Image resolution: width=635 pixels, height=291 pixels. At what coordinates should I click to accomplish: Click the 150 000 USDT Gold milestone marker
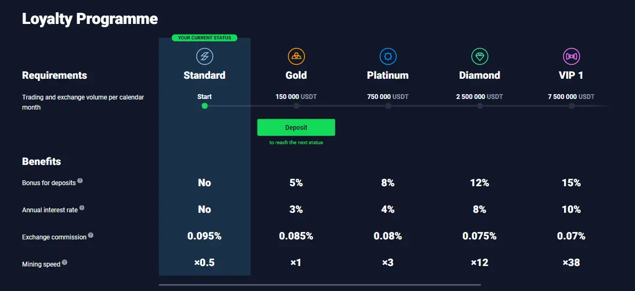click(296, 106)
